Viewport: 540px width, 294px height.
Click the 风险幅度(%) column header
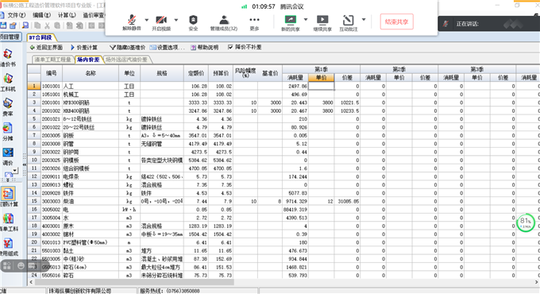point(245,73)
